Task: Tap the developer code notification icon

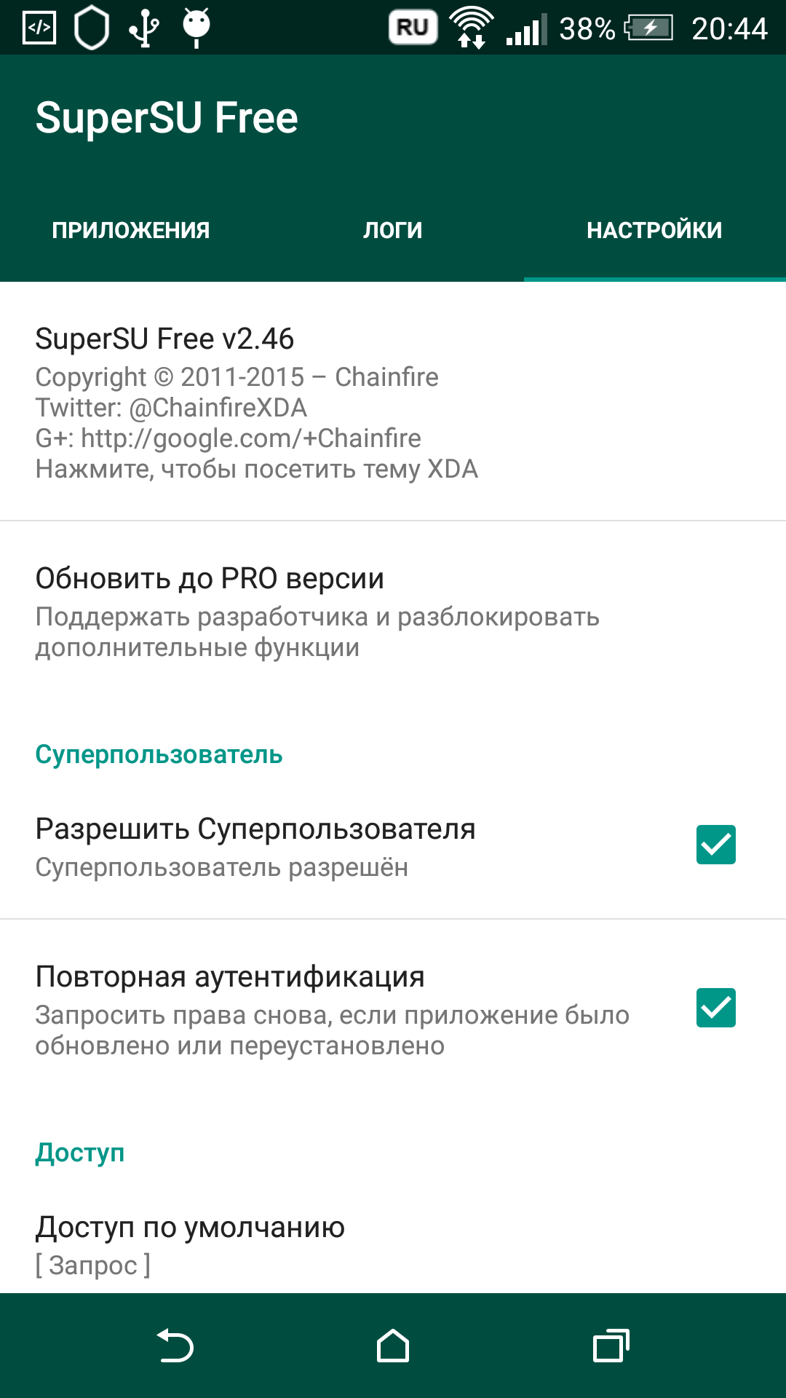Action: point(39,28)
